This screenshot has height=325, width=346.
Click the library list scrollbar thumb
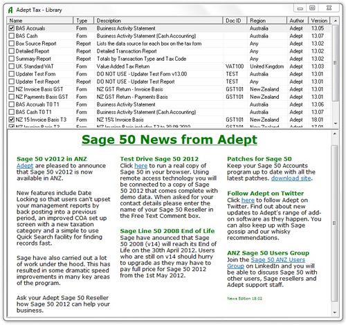(336, 63)
